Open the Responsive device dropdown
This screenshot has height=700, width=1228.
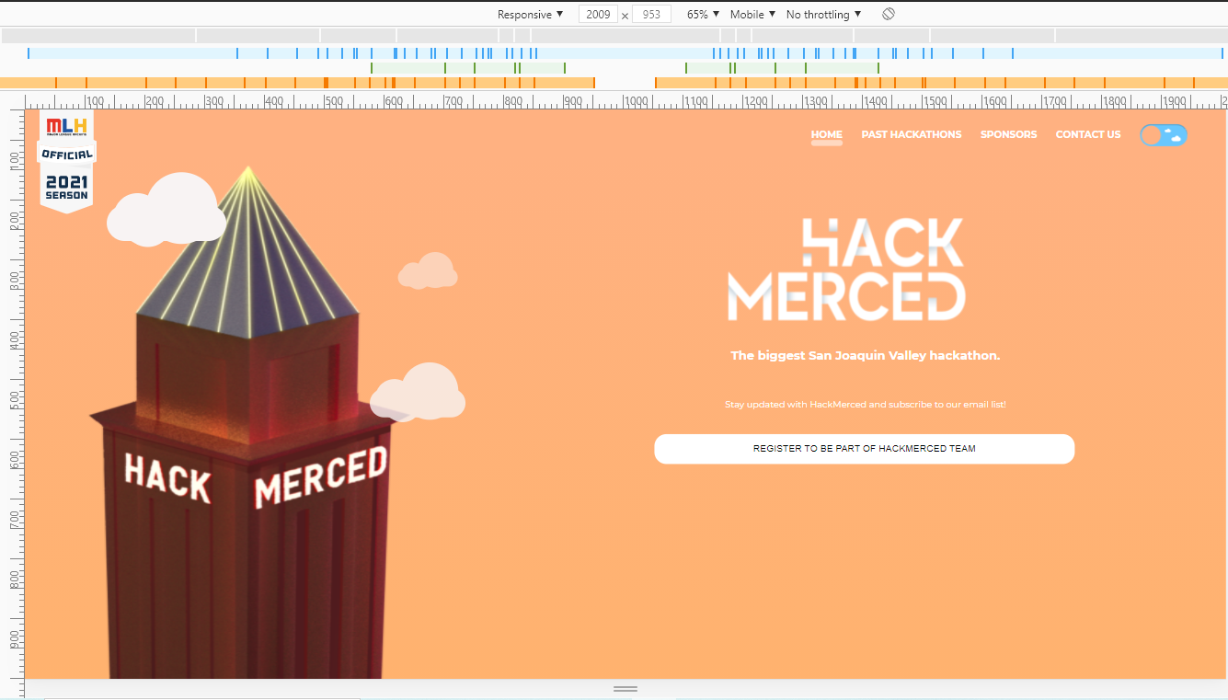(530, 14)
